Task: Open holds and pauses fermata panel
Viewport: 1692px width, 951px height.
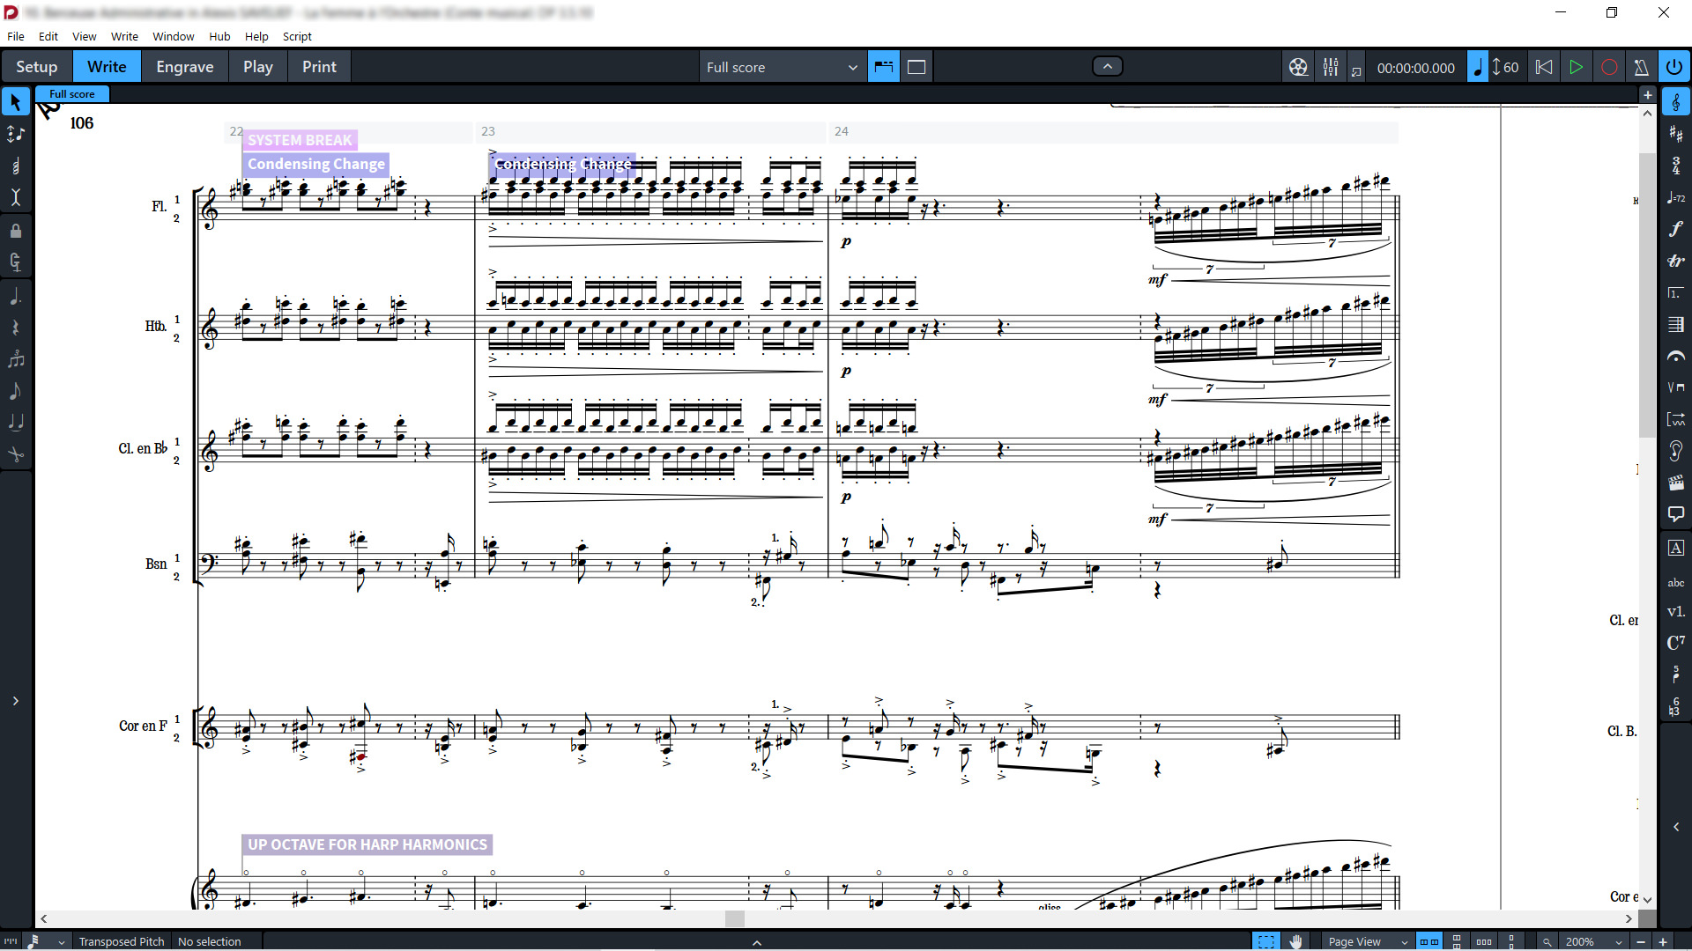Action: [1675, 356]
